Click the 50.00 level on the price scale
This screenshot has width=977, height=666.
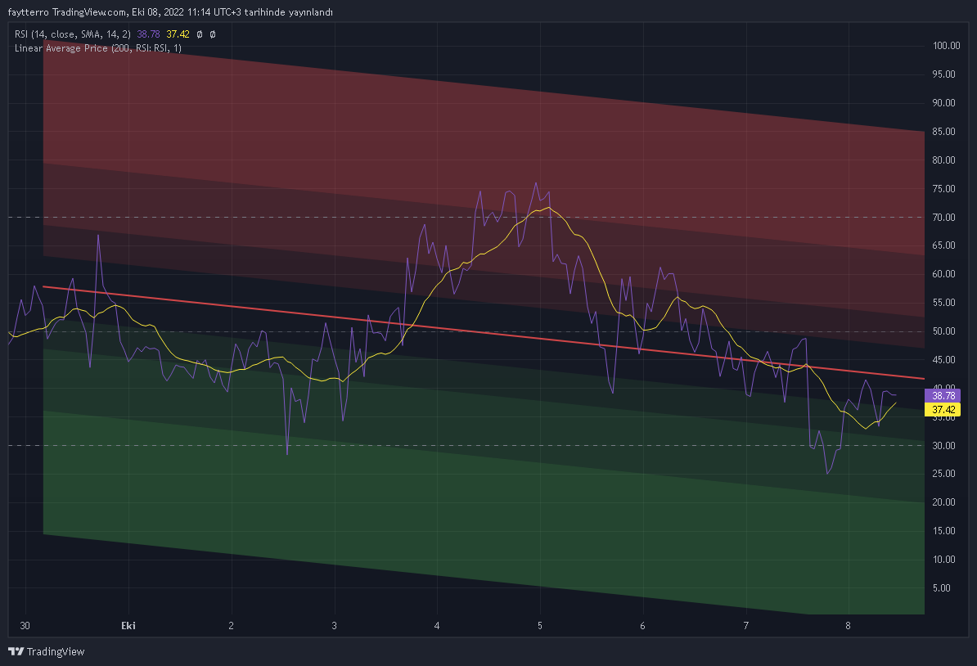pyautogui.click(x=943, y=331)
